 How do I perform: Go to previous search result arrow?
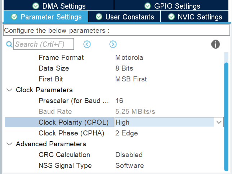(x=87, y=44)
